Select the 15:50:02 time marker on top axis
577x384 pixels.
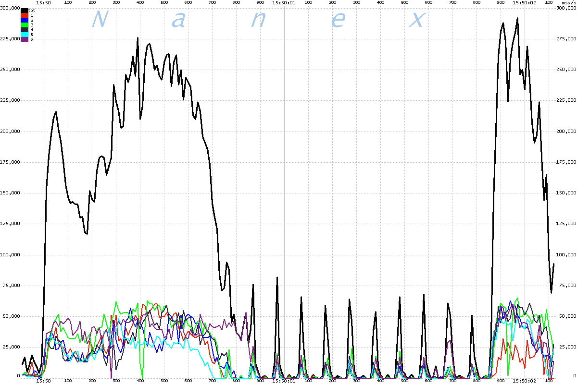[x=525, y=2]
